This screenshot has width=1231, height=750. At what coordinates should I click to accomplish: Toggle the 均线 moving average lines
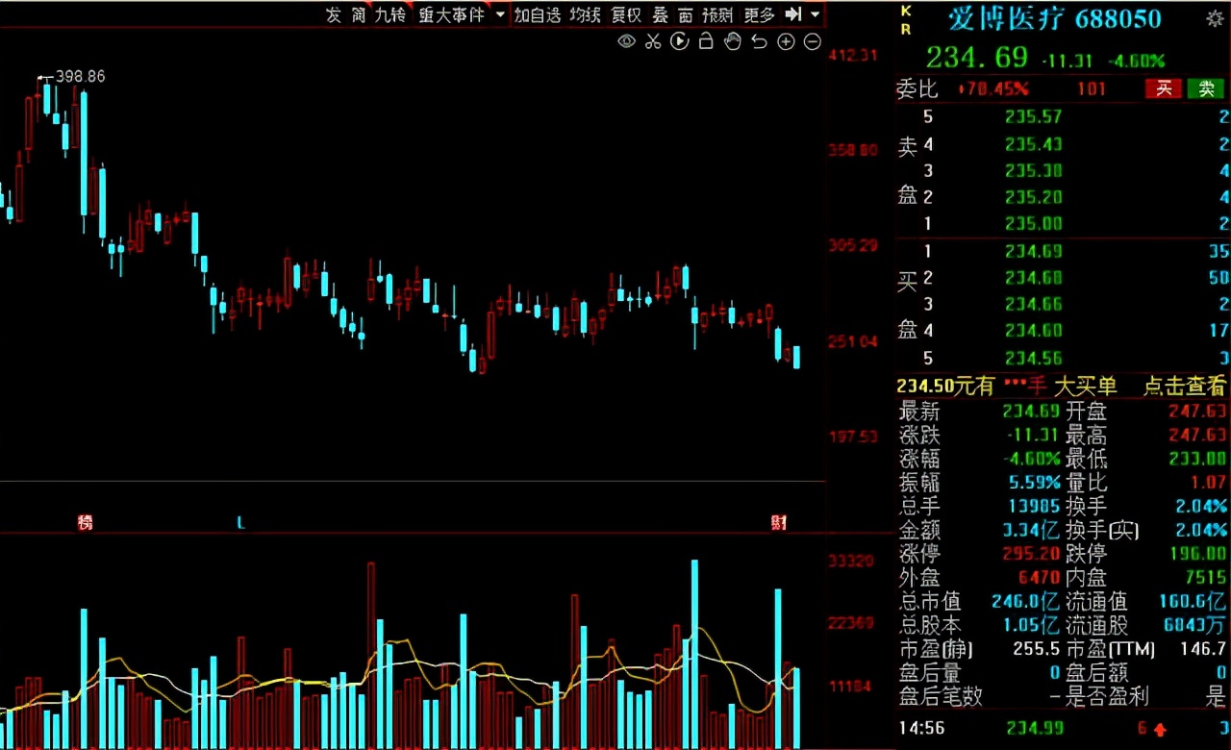point(585,14)
